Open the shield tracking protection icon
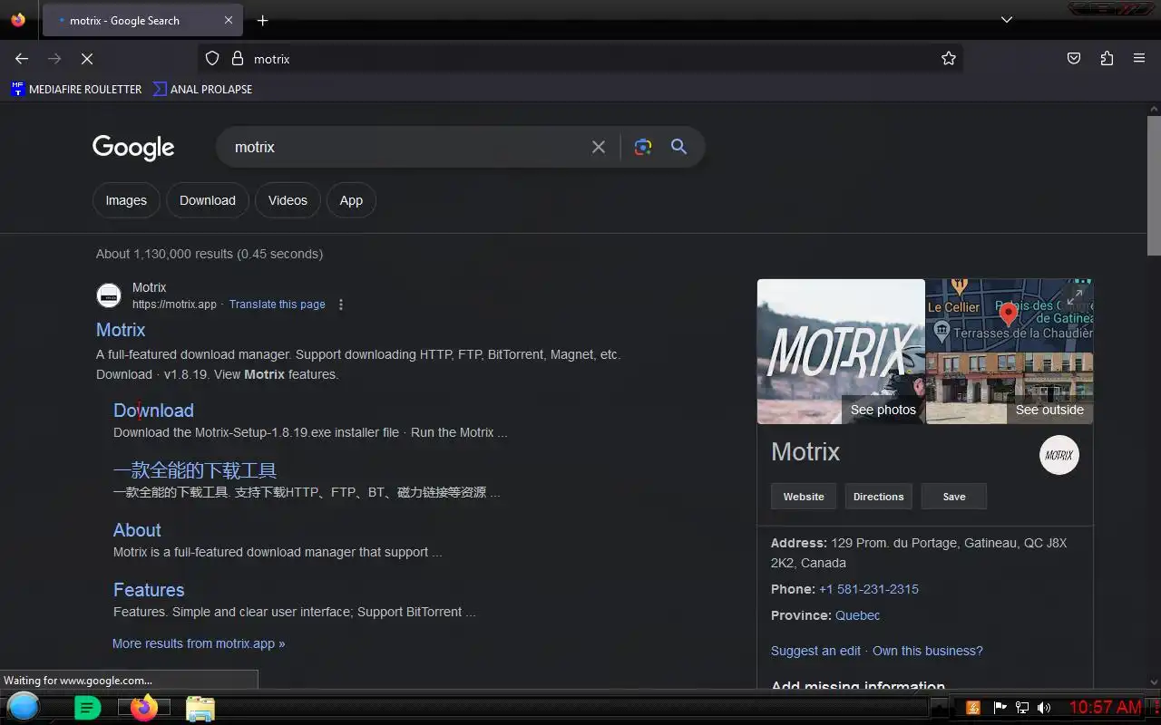Screen dimensions: 1161x725 [x=212, y=58]
